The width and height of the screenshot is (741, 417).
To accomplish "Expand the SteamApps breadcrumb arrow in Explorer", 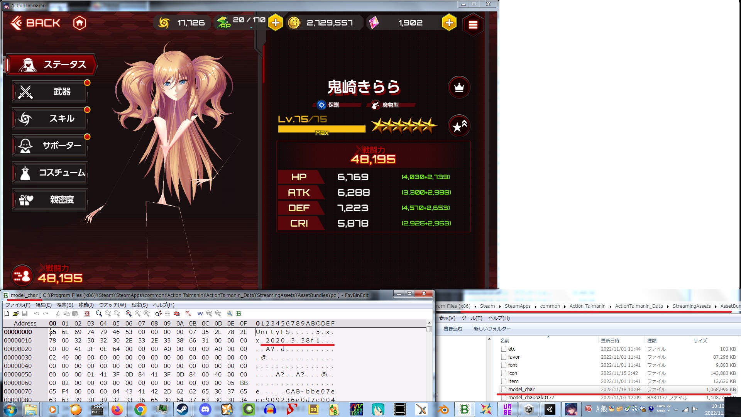I will coord(535,307).
